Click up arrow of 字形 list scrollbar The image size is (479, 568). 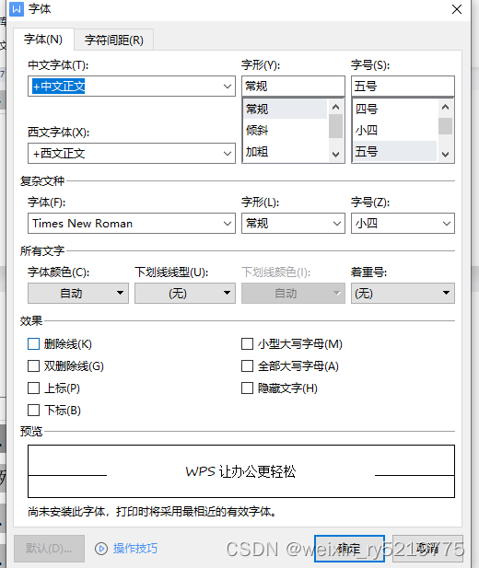point(336,107)
